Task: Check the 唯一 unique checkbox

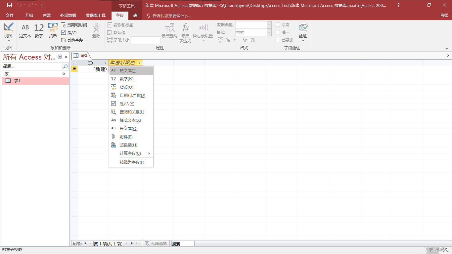Action: point(278,32)
